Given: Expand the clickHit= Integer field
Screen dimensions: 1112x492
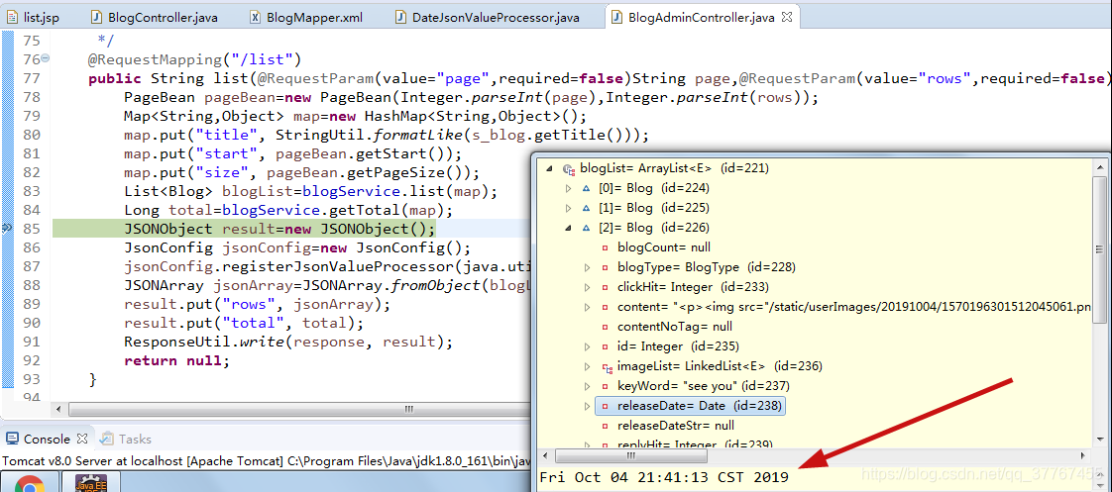Looking at the screenshot, I should (x=587, y=287).
